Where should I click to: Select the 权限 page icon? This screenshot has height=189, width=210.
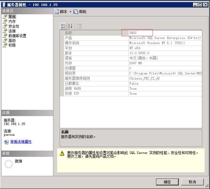(5, 45)
